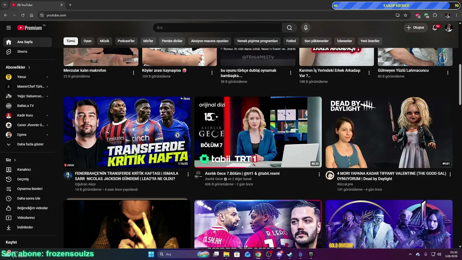
Task: Select the Futbol filter chip
Action: point(291,41)
